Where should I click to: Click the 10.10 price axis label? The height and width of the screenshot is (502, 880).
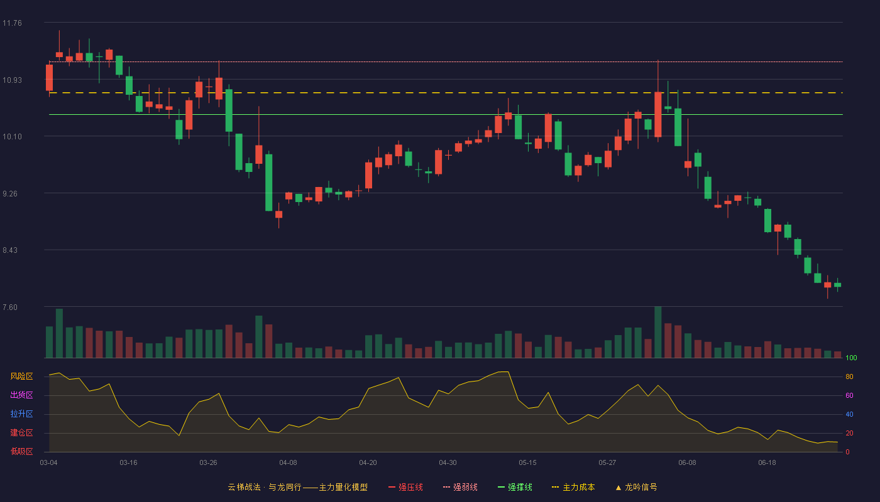12,137
